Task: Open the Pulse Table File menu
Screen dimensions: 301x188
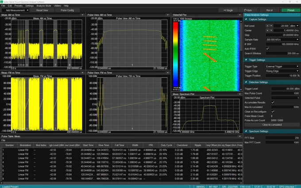Action: point(3,140)
